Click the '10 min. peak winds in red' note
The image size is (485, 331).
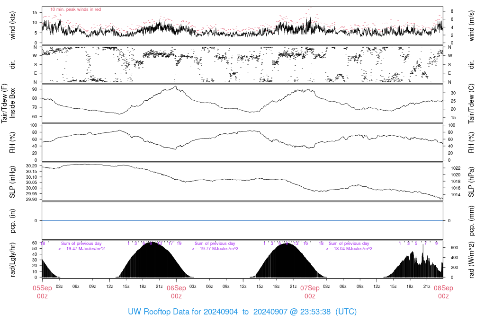[x=75, y=9]
